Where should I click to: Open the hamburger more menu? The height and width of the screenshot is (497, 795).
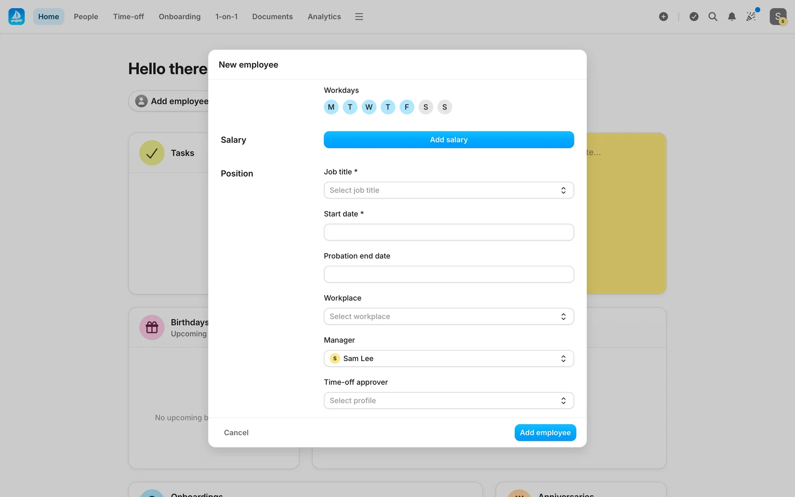point(359,17)
